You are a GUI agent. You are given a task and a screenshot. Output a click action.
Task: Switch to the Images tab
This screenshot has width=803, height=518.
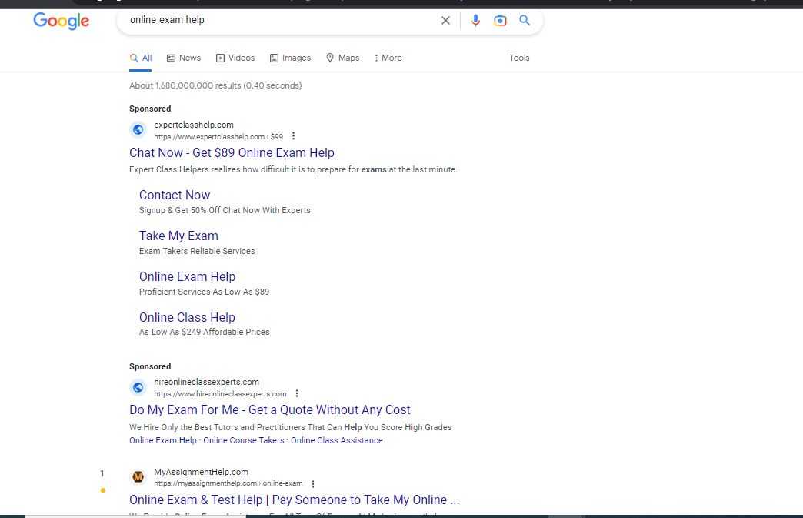[x=291, y=58]
